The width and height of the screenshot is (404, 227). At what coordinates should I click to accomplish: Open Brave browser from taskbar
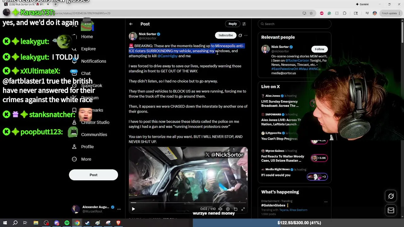[118, 223]
